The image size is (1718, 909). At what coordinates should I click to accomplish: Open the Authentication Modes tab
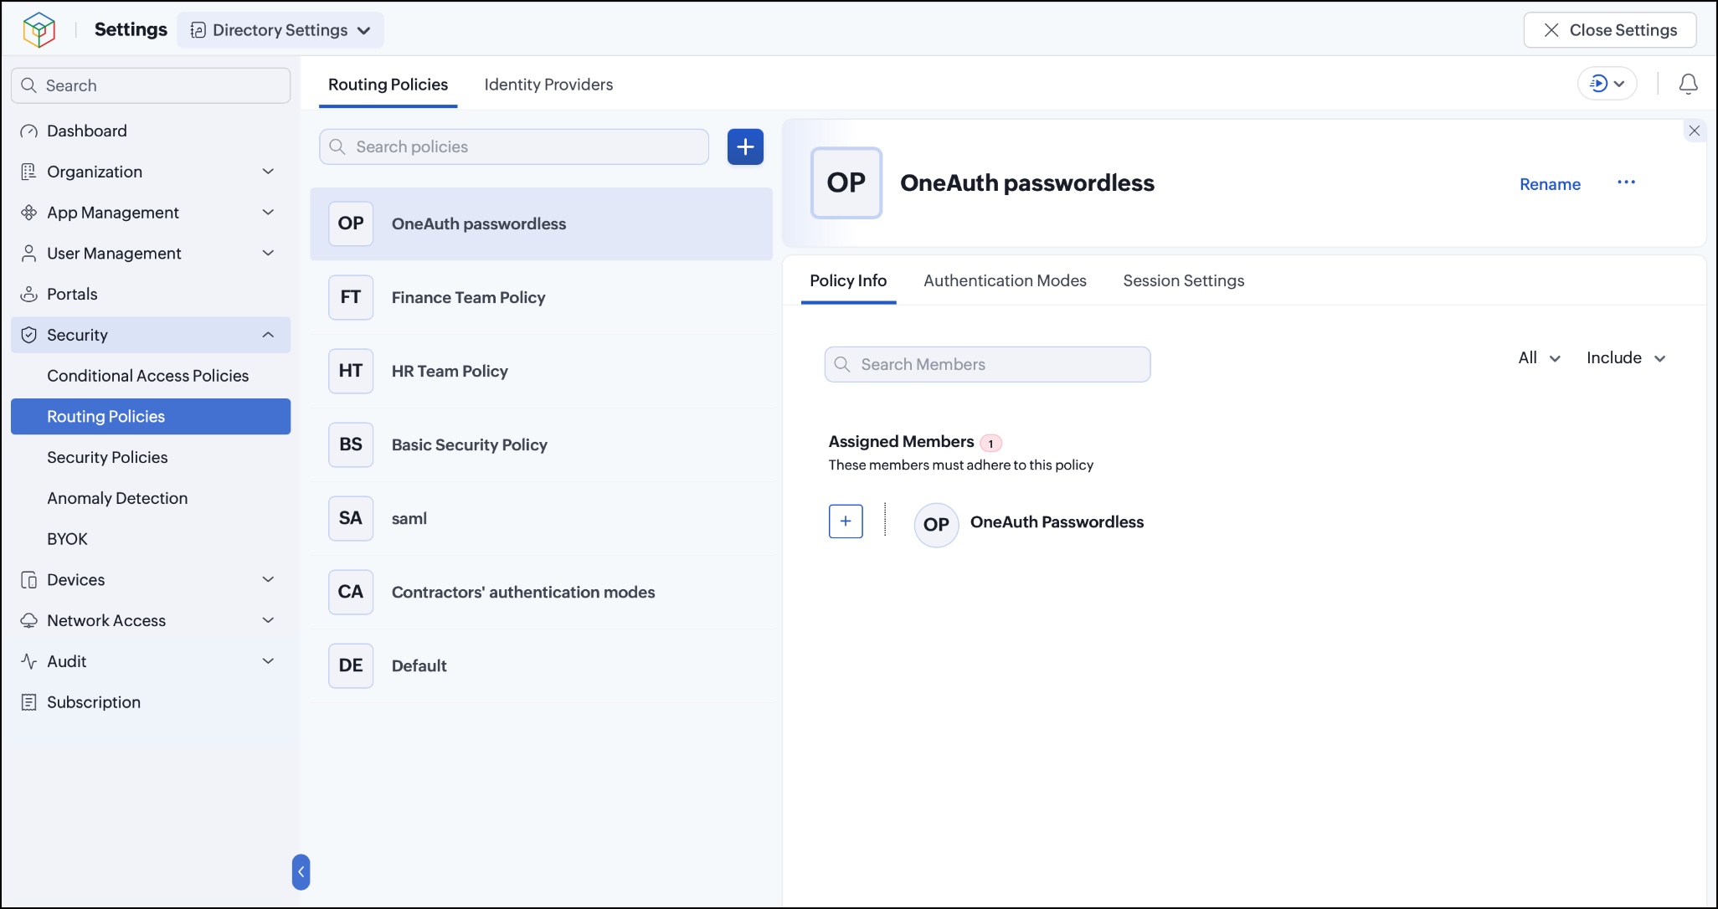point(1005,281)
